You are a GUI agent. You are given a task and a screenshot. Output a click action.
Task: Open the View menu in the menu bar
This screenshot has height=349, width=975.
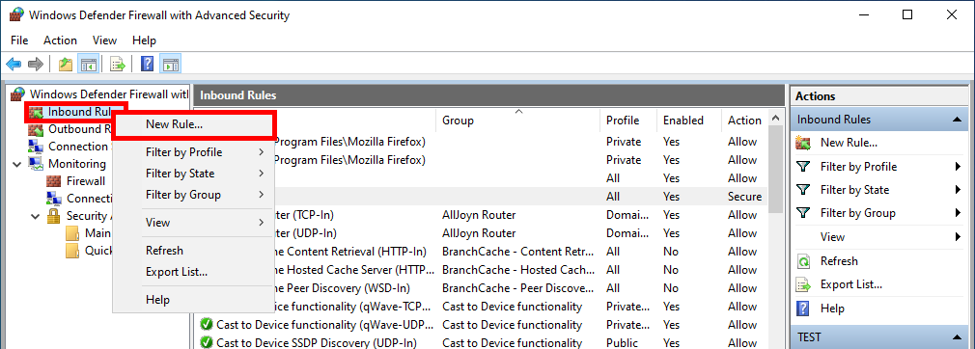pyautogui.click(x=104, y=40)
